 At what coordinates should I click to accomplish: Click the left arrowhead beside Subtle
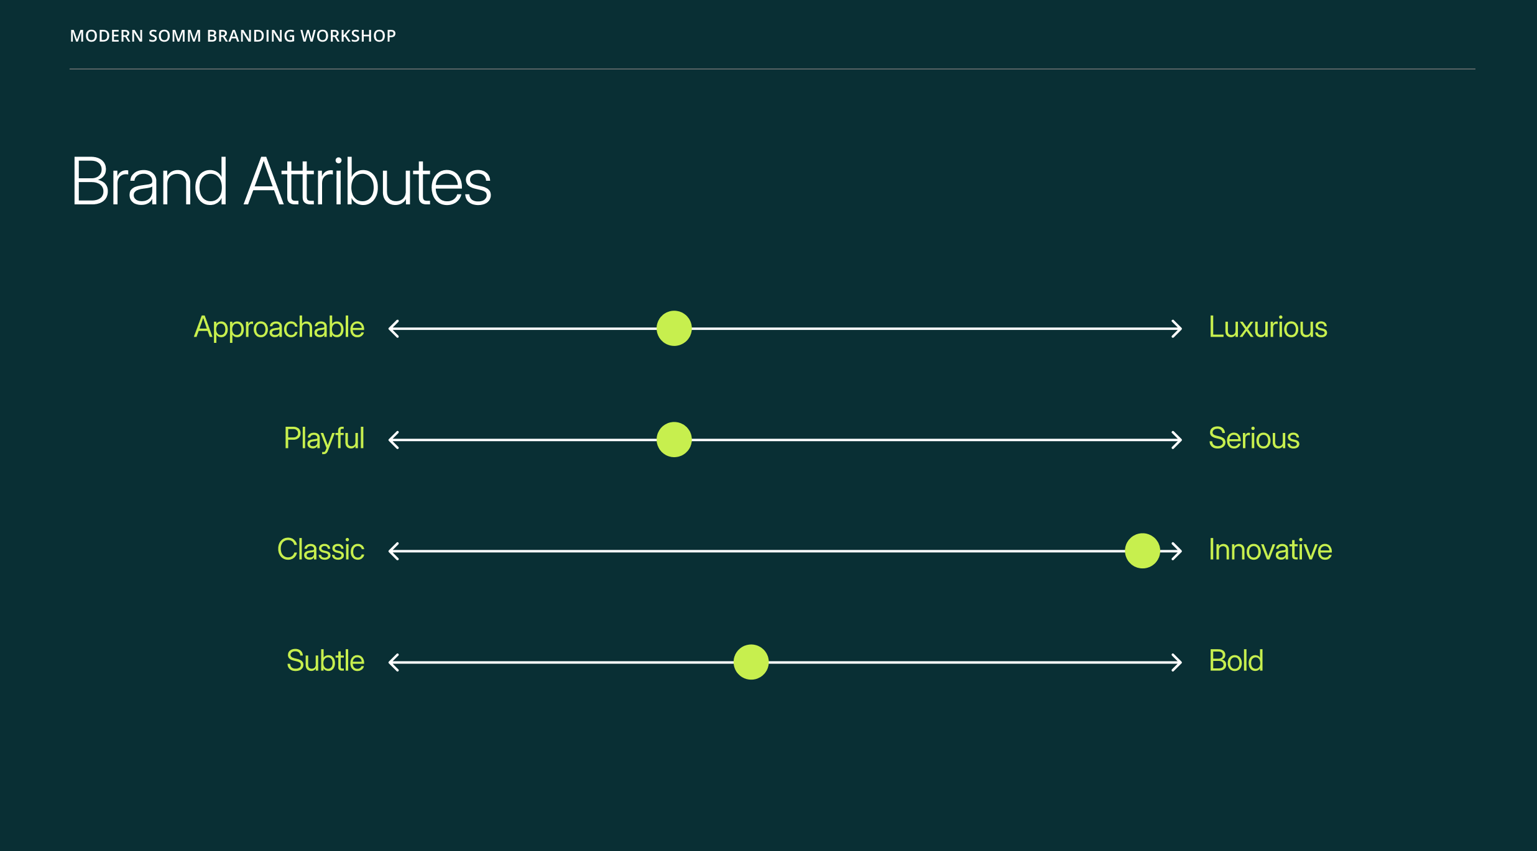pyautogui.click(x=394, y=662)
